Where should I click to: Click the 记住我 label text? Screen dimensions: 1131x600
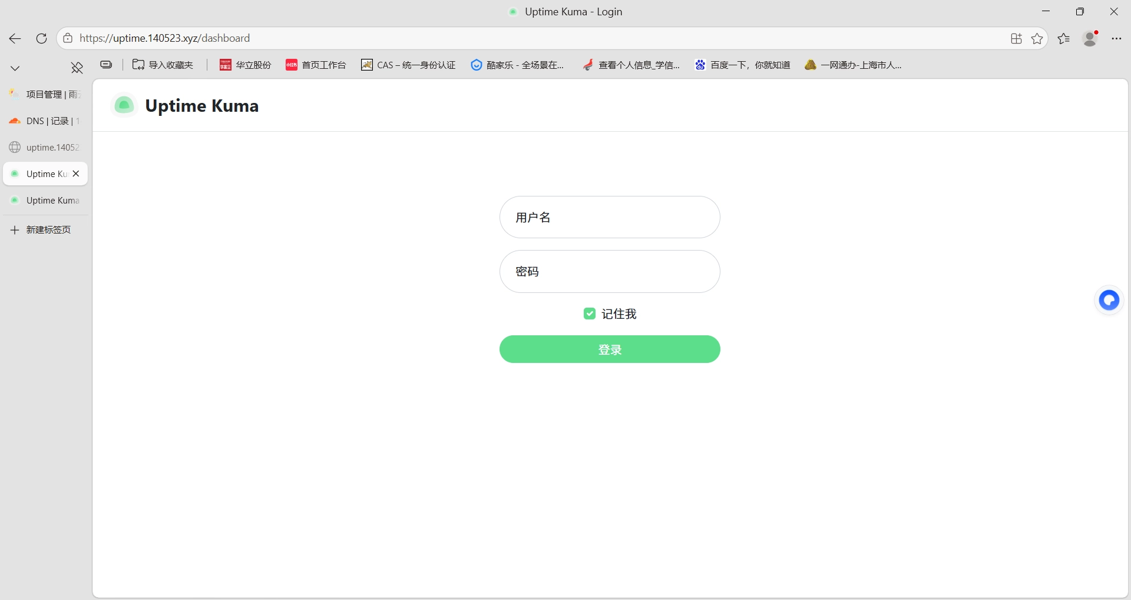[619, 314]
